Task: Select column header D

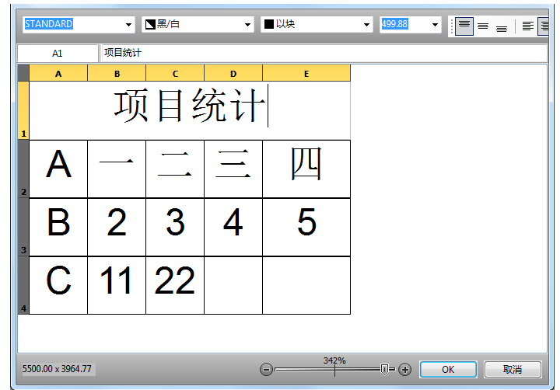Action: [x=233, y=73]
